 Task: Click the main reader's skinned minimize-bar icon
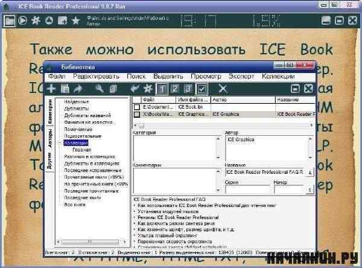click(326, 21)
